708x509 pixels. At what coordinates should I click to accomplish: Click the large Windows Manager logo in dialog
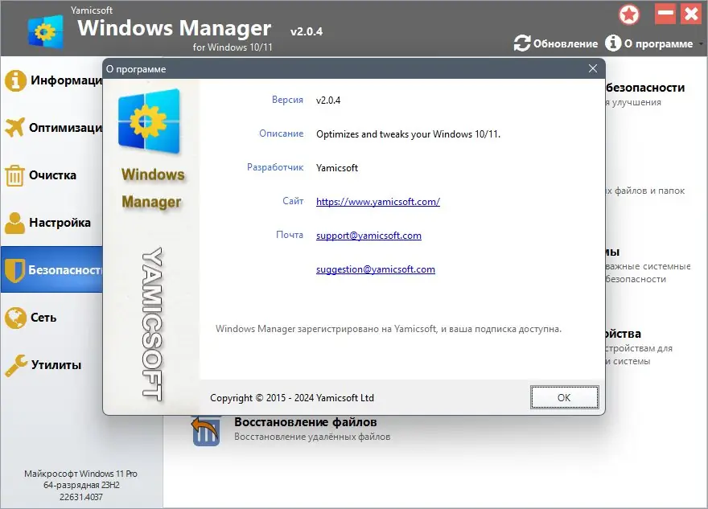pyautogui.click(x=149, y=122)
